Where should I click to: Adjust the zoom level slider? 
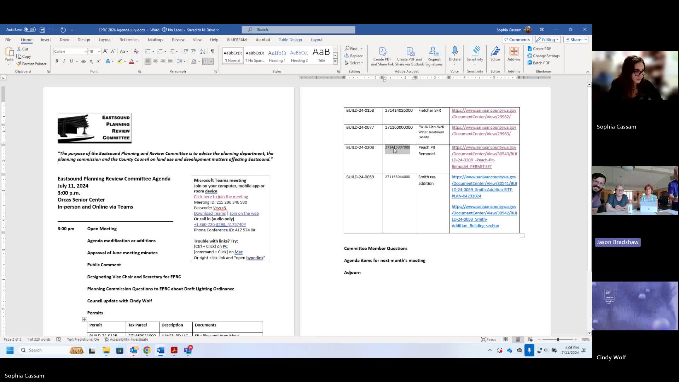[558, 339]
